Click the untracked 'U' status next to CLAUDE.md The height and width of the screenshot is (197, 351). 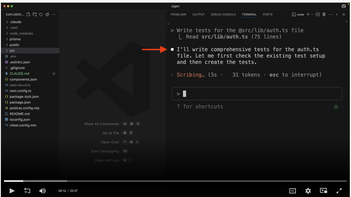pos(54,74)
